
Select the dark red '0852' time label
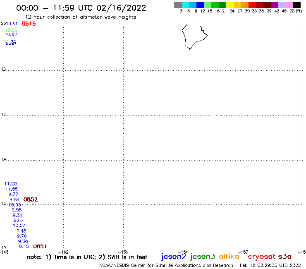pyautogui.click(x=31, y=199)
